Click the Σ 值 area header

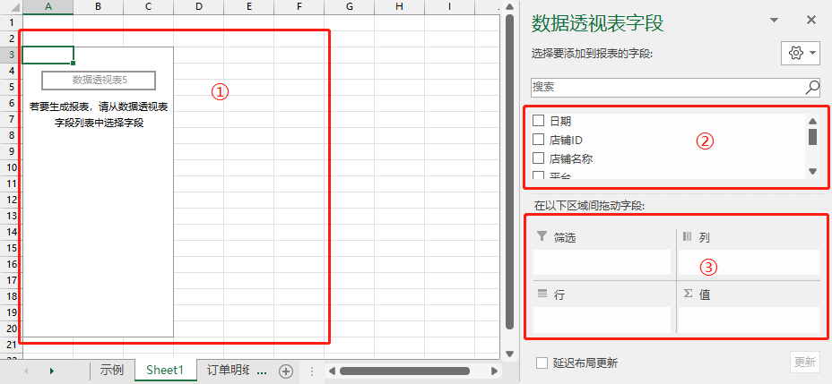click(698, 294)
